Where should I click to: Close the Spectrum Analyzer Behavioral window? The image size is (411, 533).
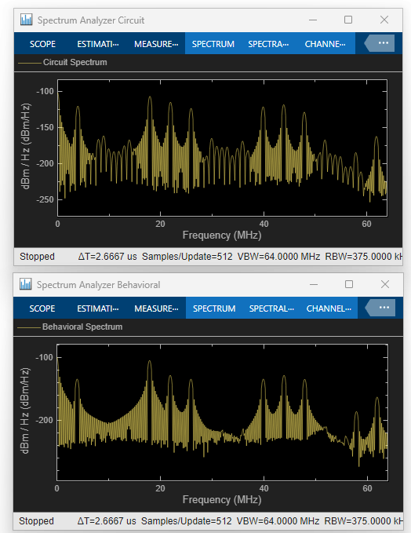coord(385,284)
